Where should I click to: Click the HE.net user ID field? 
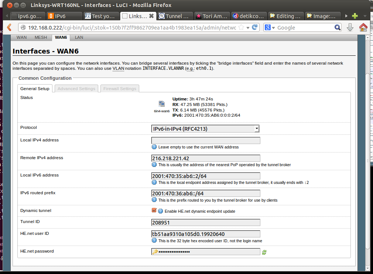tap(206, 234)
